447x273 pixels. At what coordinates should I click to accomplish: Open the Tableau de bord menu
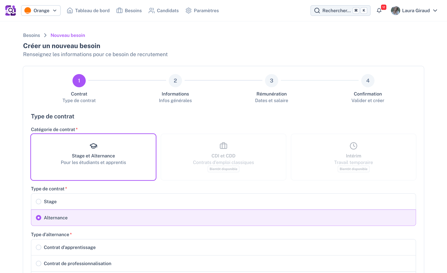(88, 11)
